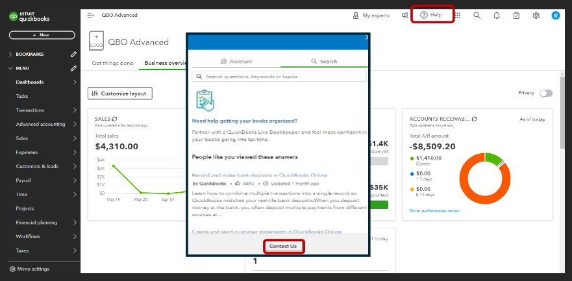Click the New button
Viewport: 572px width, 281px height.
(42, 35)
